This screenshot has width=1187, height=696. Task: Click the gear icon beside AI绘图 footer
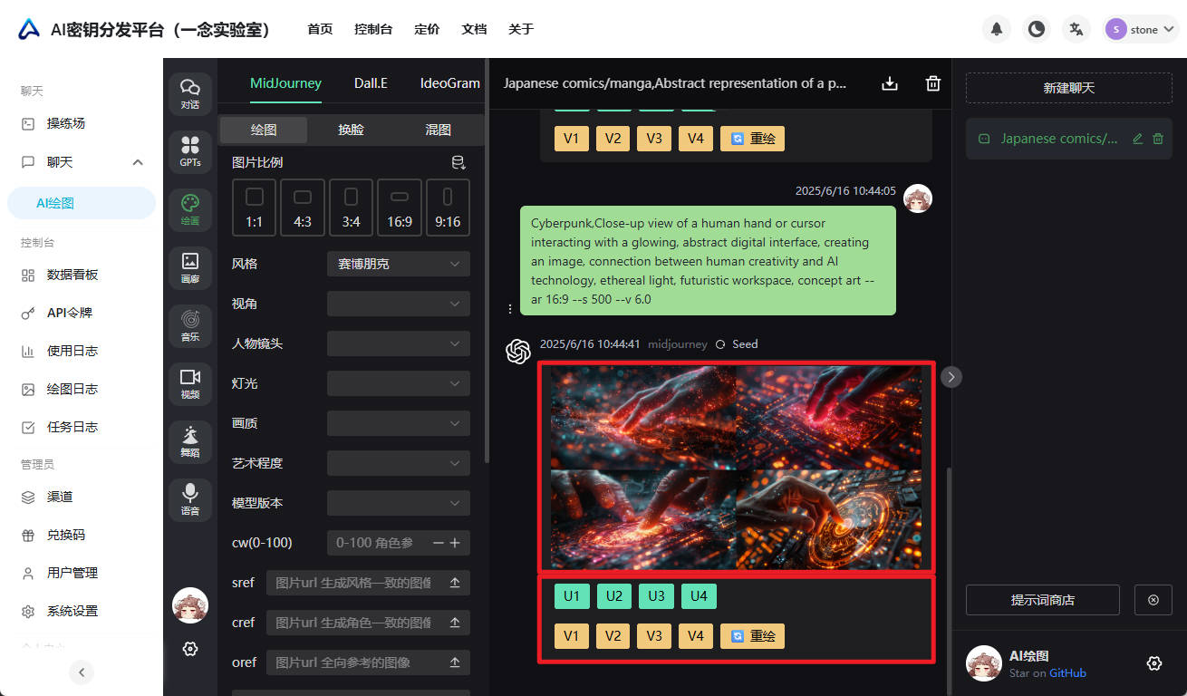[1154, 663]
